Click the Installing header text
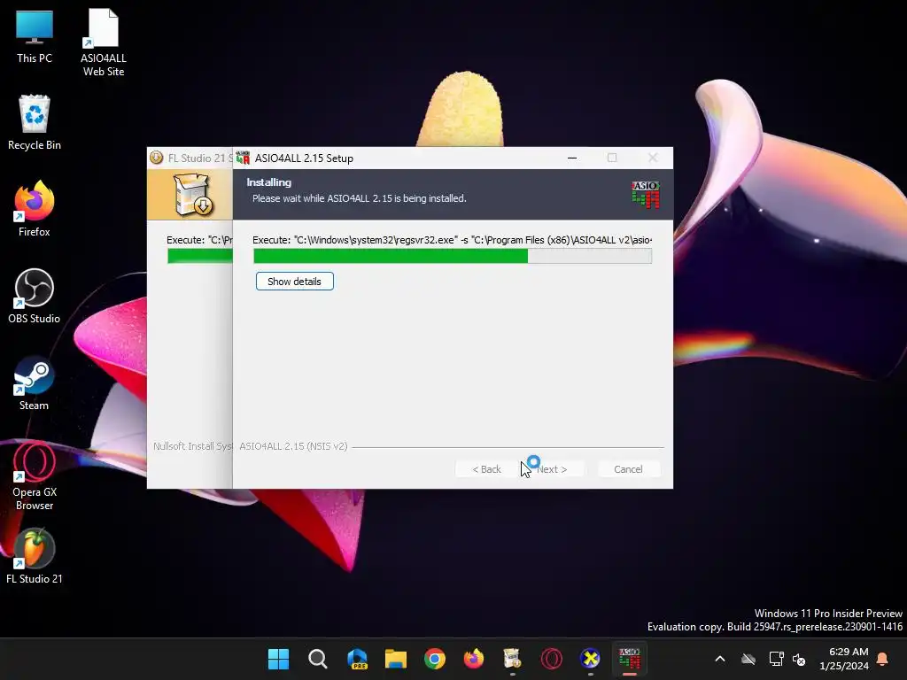 click(x=269, y=182)
